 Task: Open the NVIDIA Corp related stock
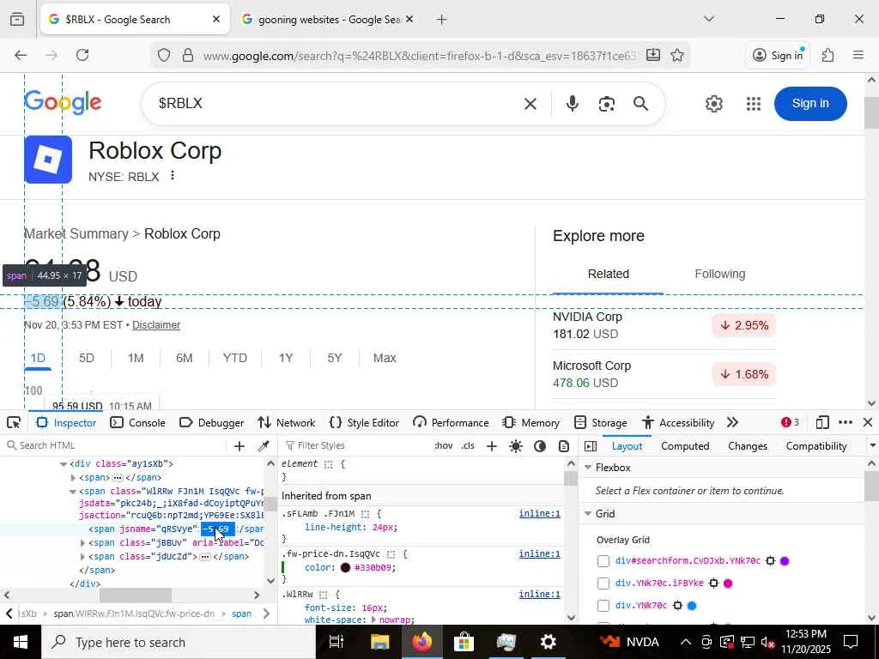tap(664, 325)
